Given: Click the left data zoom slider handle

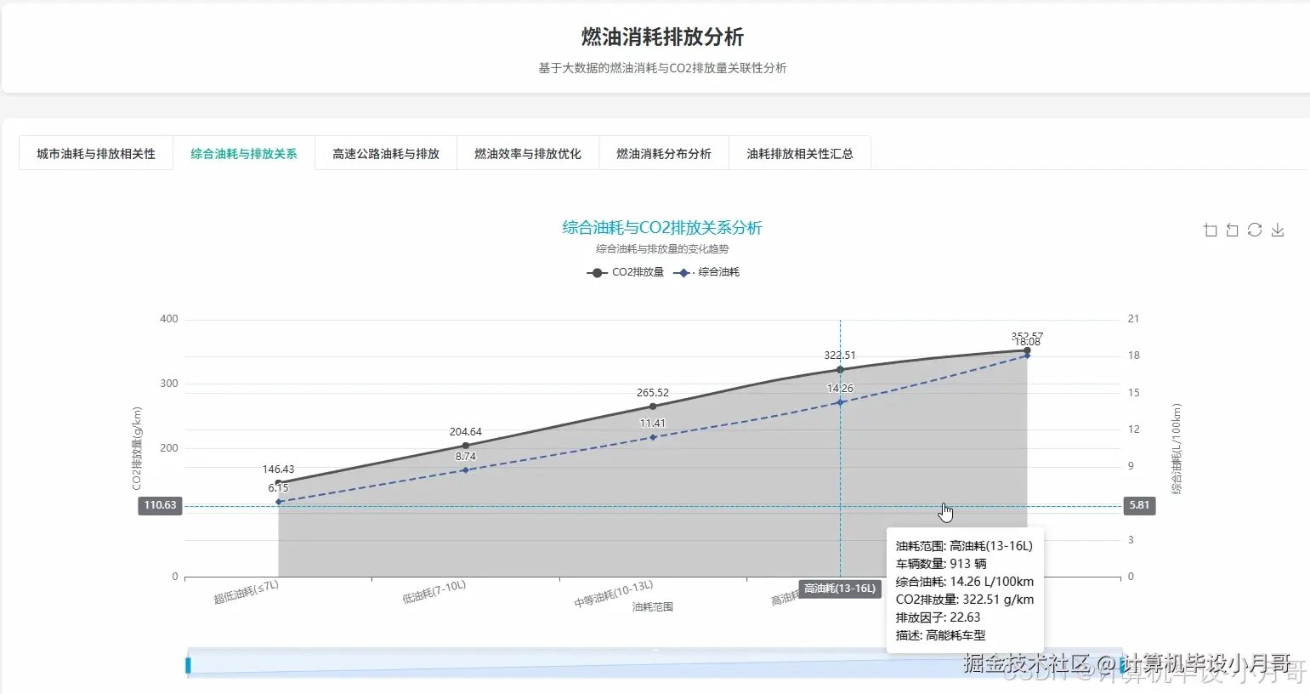Looking at the screenshot, I should tap(188, 665).
